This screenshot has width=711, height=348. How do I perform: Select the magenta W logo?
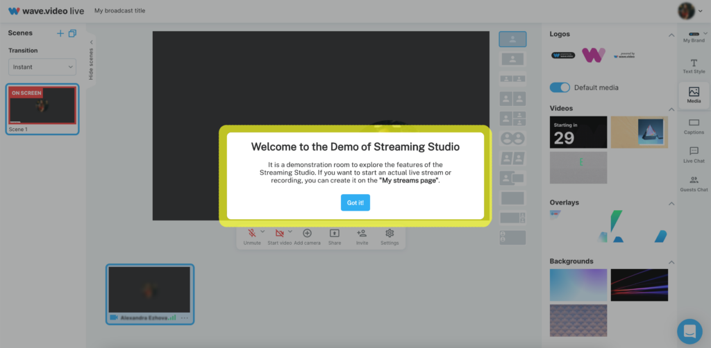(x=594, y=55)
